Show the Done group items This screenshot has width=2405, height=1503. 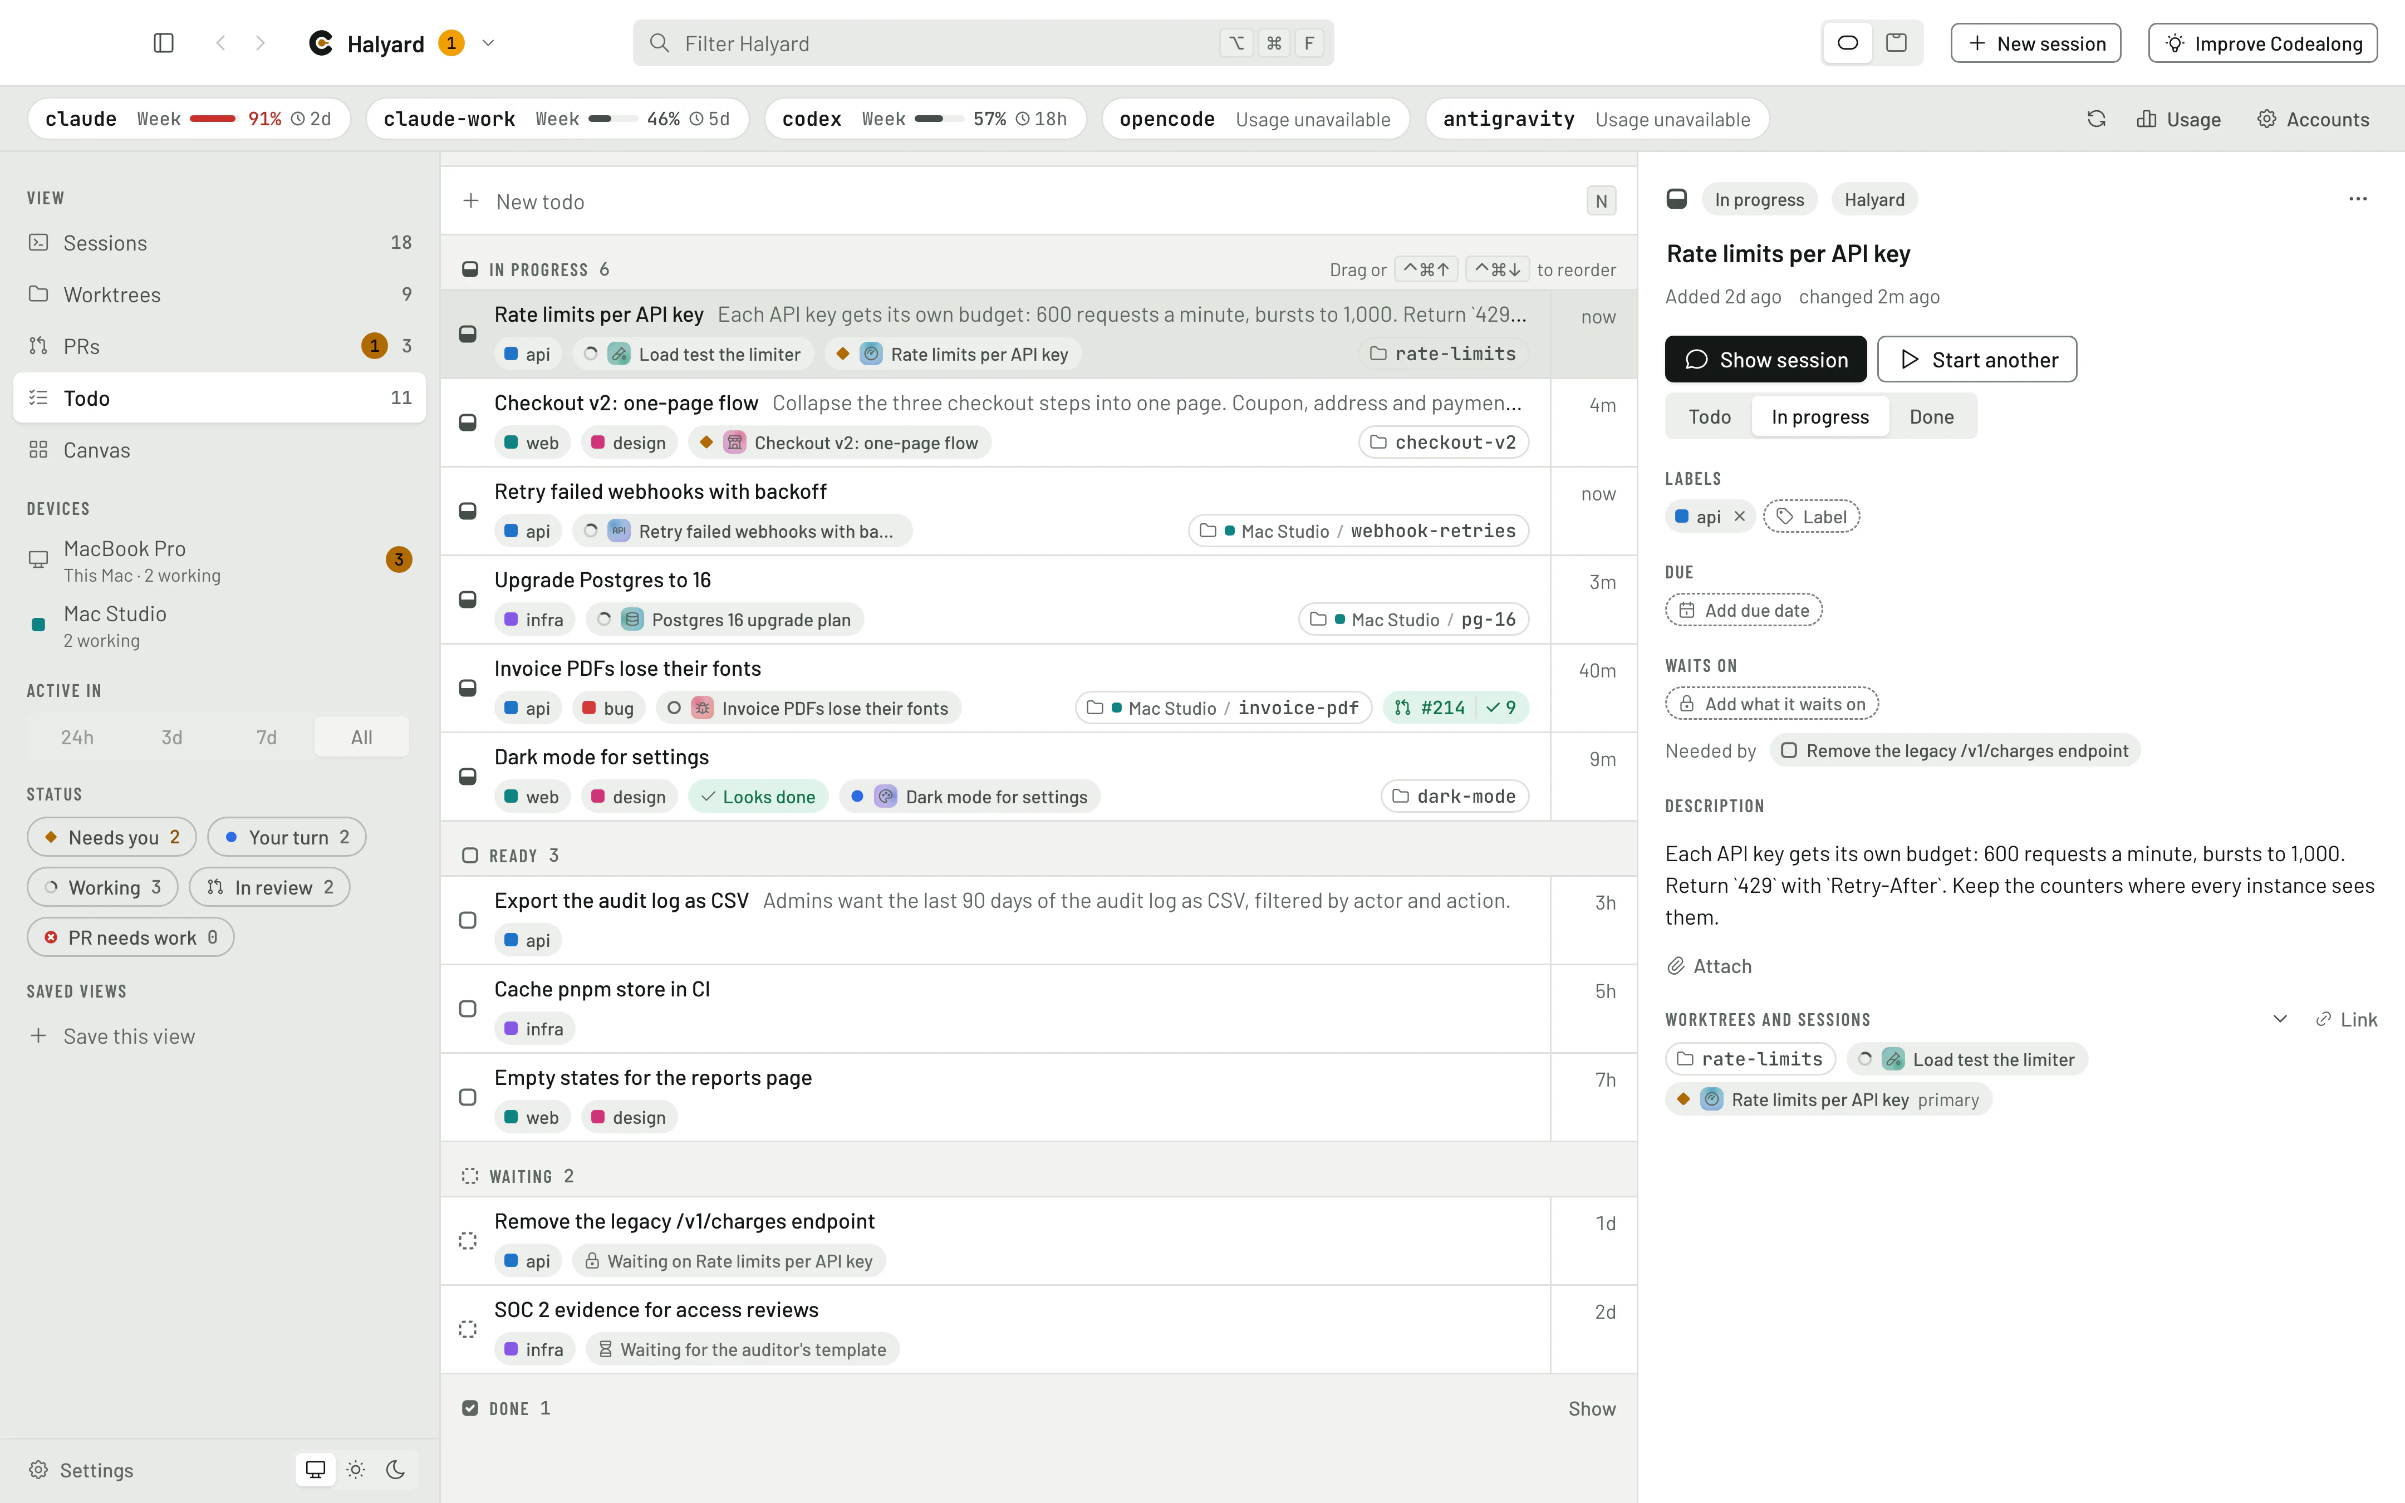[1592, 1408]
